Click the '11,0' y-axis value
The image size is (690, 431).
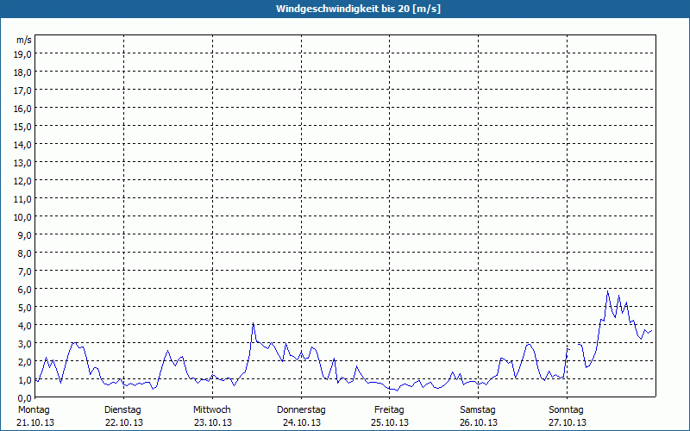pos(22,199)
